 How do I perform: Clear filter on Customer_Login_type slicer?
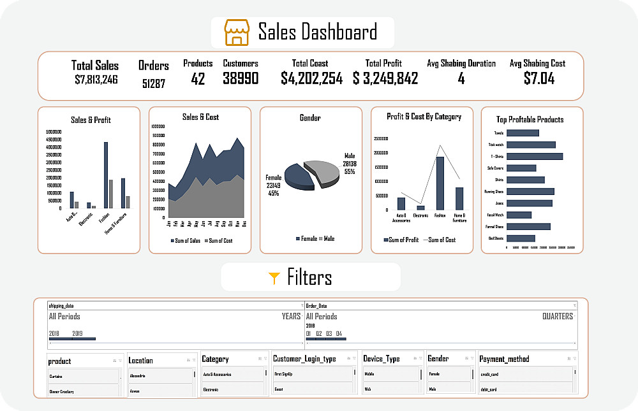coord(354,358)
